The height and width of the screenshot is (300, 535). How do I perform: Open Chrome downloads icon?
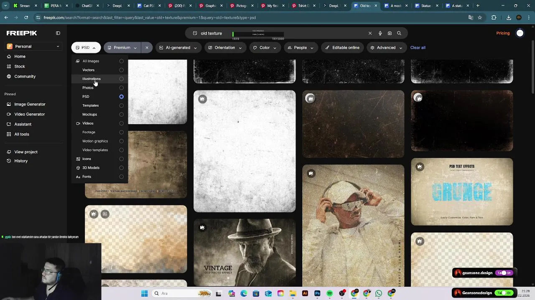click(509, 17)
